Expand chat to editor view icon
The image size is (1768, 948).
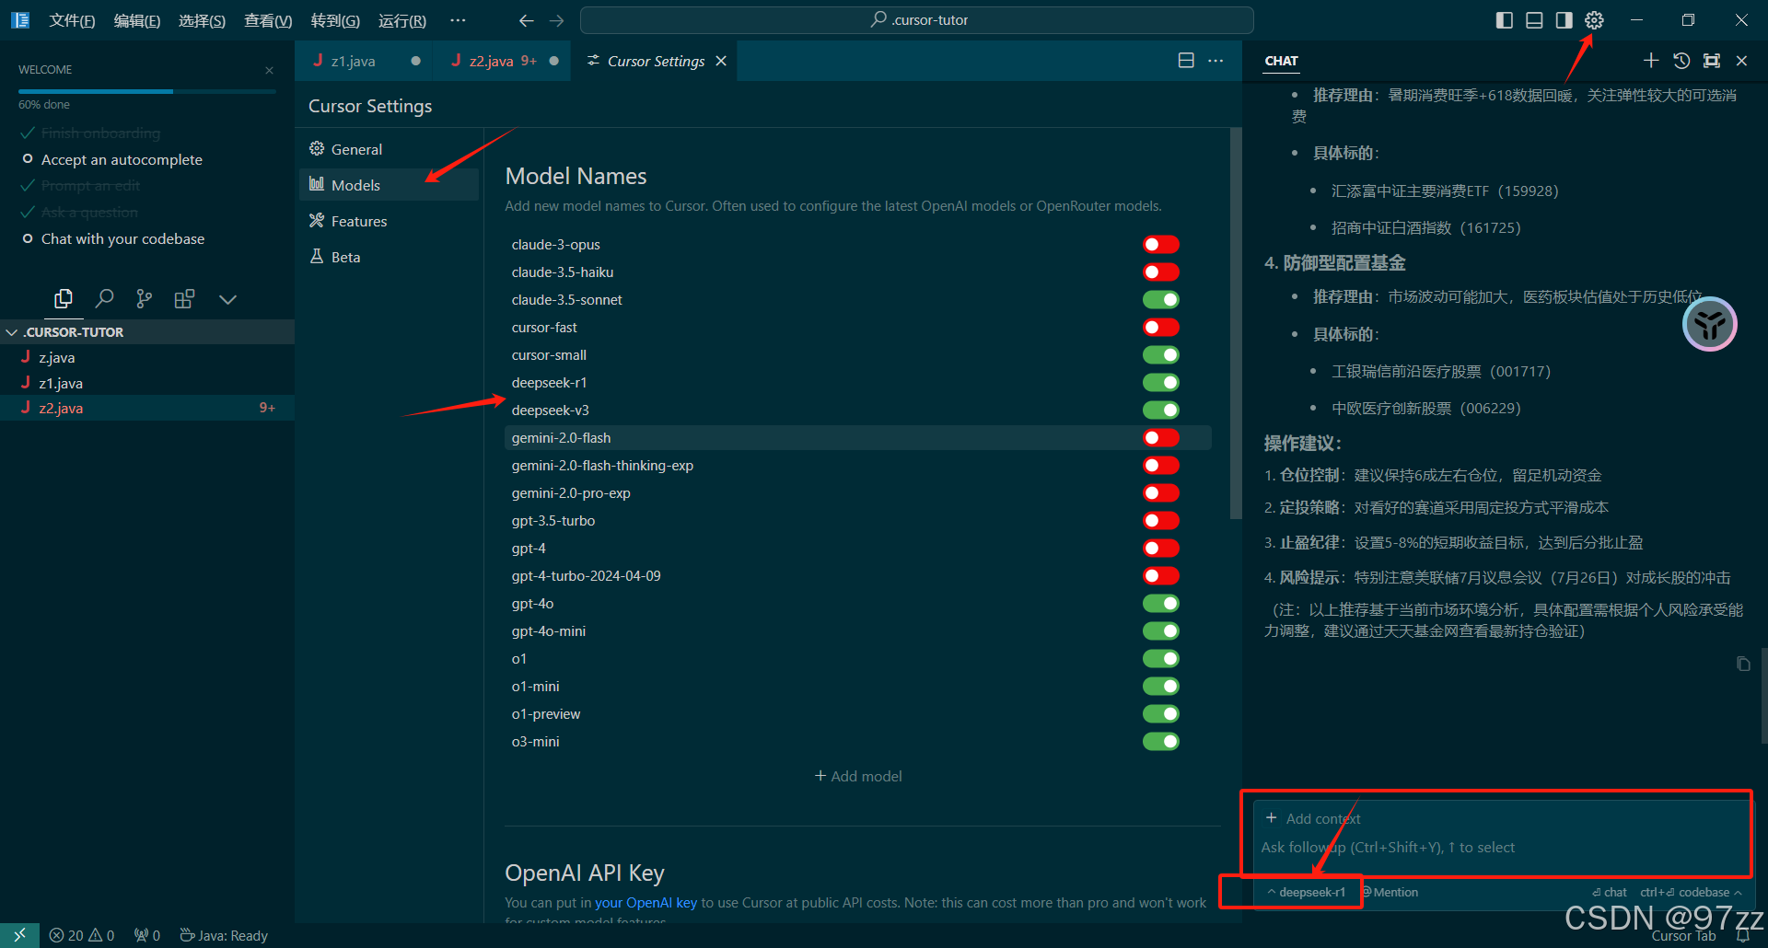1712,61
